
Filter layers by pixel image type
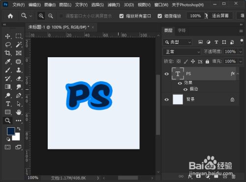[200, 42]
